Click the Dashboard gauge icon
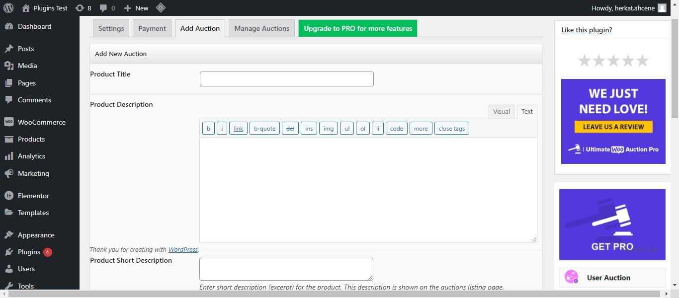Image resolution: width=679 pixels, height=298 pixels. [8, 26]
